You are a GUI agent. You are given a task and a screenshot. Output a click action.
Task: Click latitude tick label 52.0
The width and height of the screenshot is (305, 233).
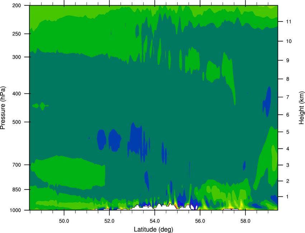[109, 221]
